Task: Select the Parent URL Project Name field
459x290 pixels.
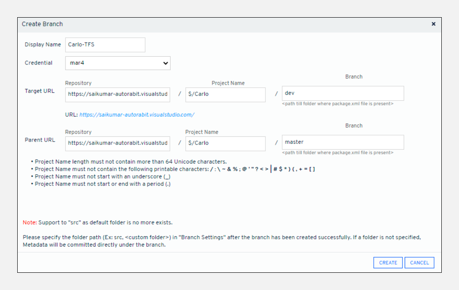Action: click(x=225, y=143)
